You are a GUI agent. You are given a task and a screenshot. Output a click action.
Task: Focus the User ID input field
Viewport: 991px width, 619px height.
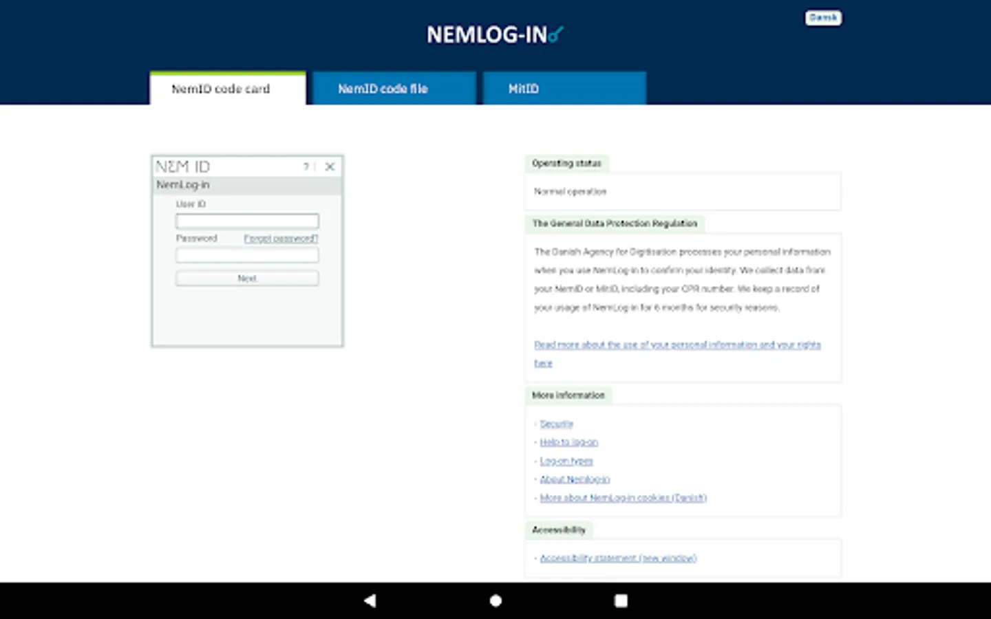247,221
